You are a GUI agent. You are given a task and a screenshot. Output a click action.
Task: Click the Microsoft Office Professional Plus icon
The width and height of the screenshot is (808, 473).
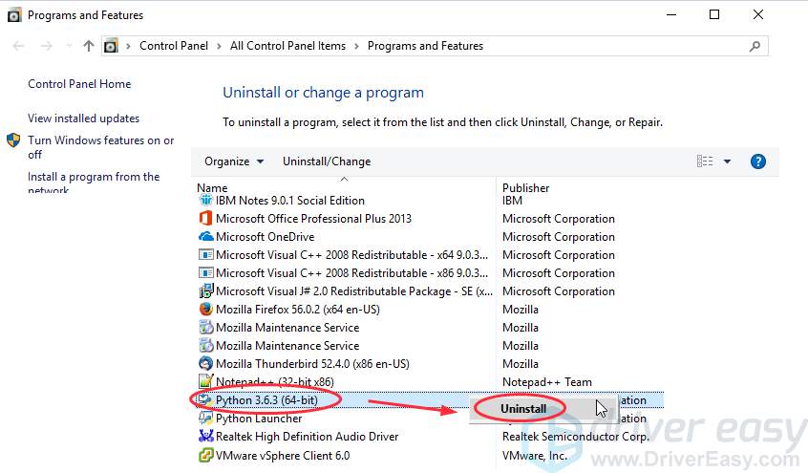pos(205,219)
